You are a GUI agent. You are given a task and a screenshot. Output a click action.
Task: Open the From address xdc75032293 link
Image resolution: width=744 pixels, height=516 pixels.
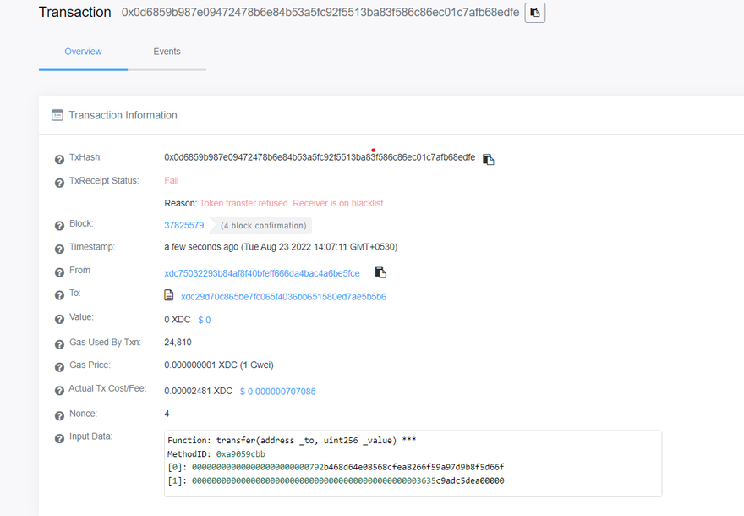(x=261, y=273)
